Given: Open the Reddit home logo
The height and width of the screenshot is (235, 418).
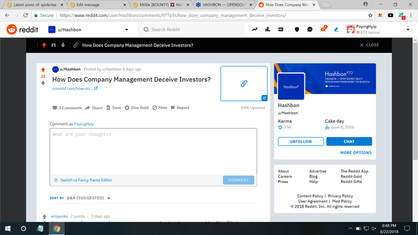Looking at the screenshot, I should tap(22, 29).
